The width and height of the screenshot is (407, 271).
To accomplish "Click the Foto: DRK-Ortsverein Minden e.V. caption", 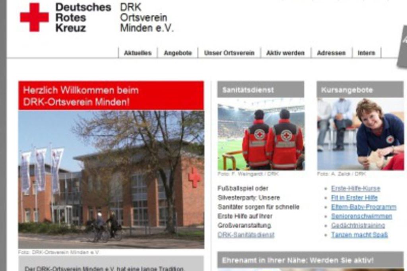I will coord(59,252).
